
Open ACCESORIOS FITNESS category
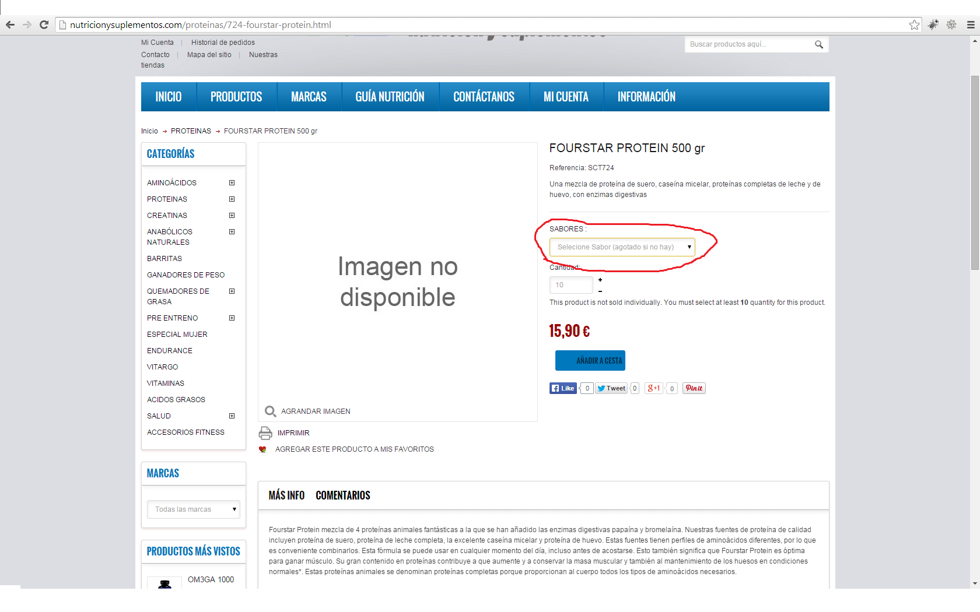point(185,432)
